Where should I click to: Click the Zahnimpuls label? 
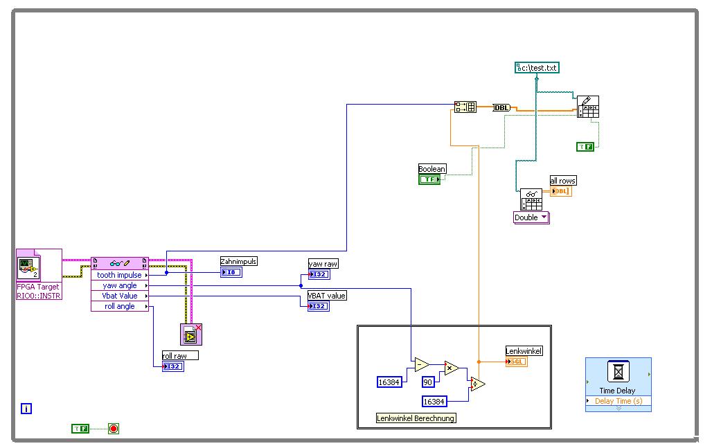point(238,261)
